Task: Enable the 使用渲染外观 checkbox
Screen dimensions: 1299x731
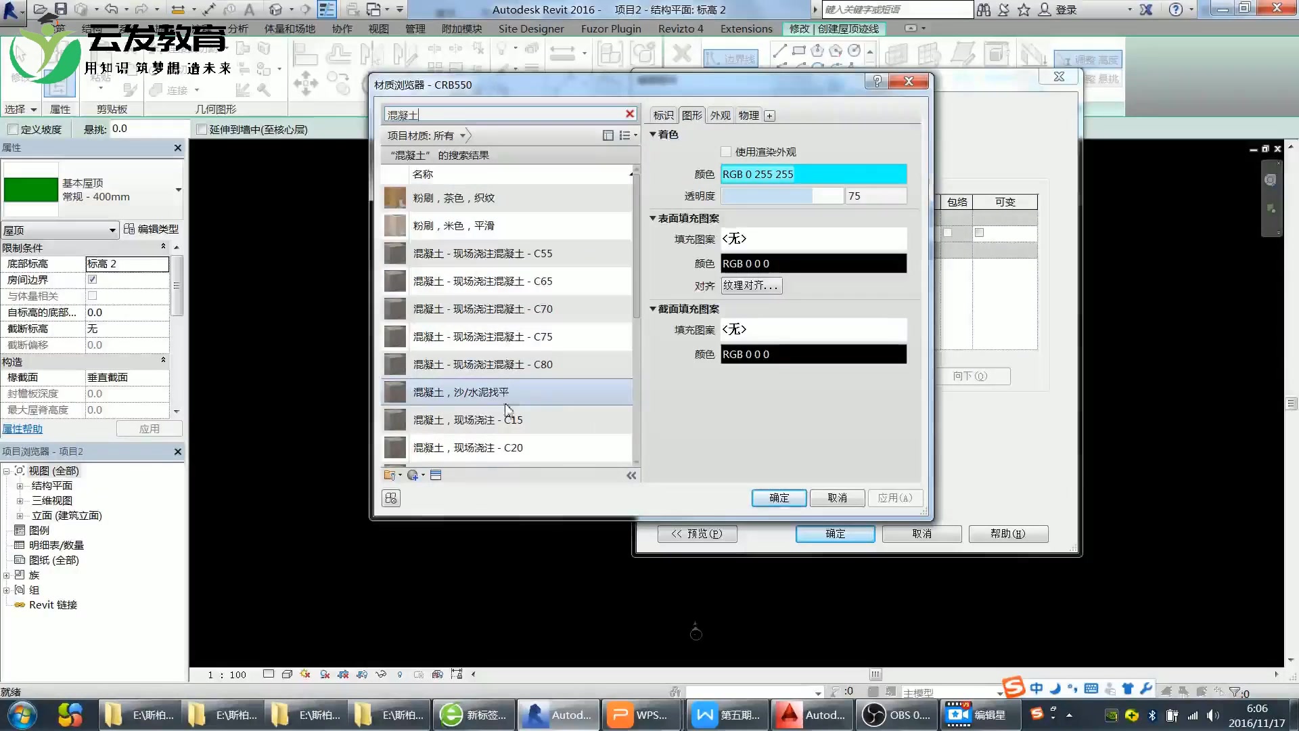Action: pyautogui.click(x=726, y=152)
